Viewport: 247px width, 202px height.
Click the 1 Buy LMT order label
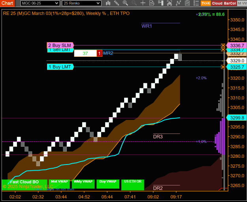coord(60,67)
